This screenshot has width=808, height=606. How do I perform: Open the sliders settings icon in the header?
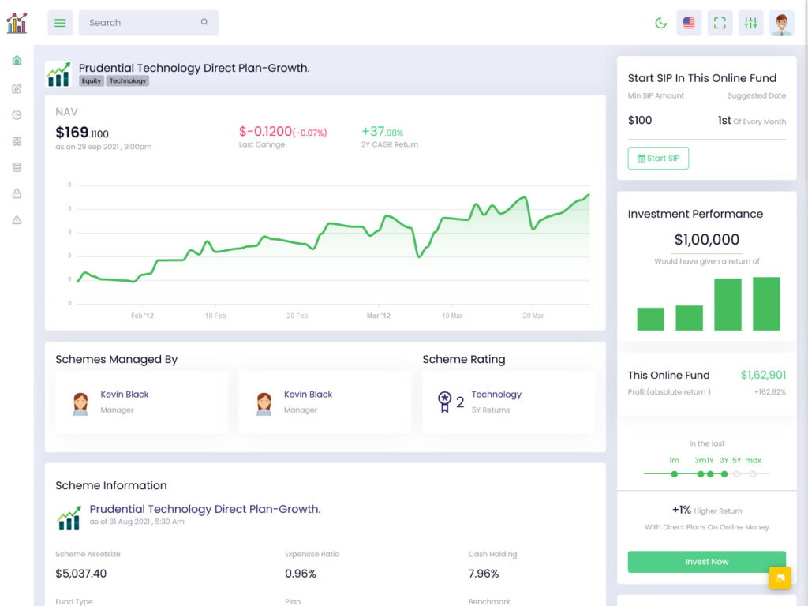click(x=750, y=23)
